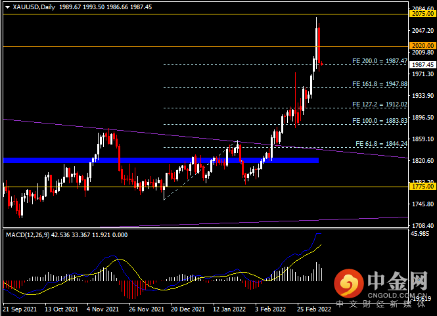The height and width of the screenshot is (316, 437).
Task: Click the 2009.80 price axis value
Action: pos(423,53)
